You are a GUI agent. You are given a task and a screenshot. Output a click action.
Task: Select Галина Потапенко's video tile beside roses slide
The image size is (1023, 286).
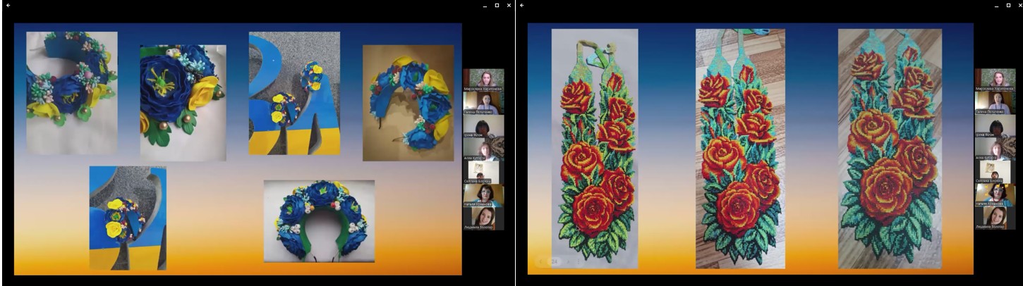tap(995, 103)
